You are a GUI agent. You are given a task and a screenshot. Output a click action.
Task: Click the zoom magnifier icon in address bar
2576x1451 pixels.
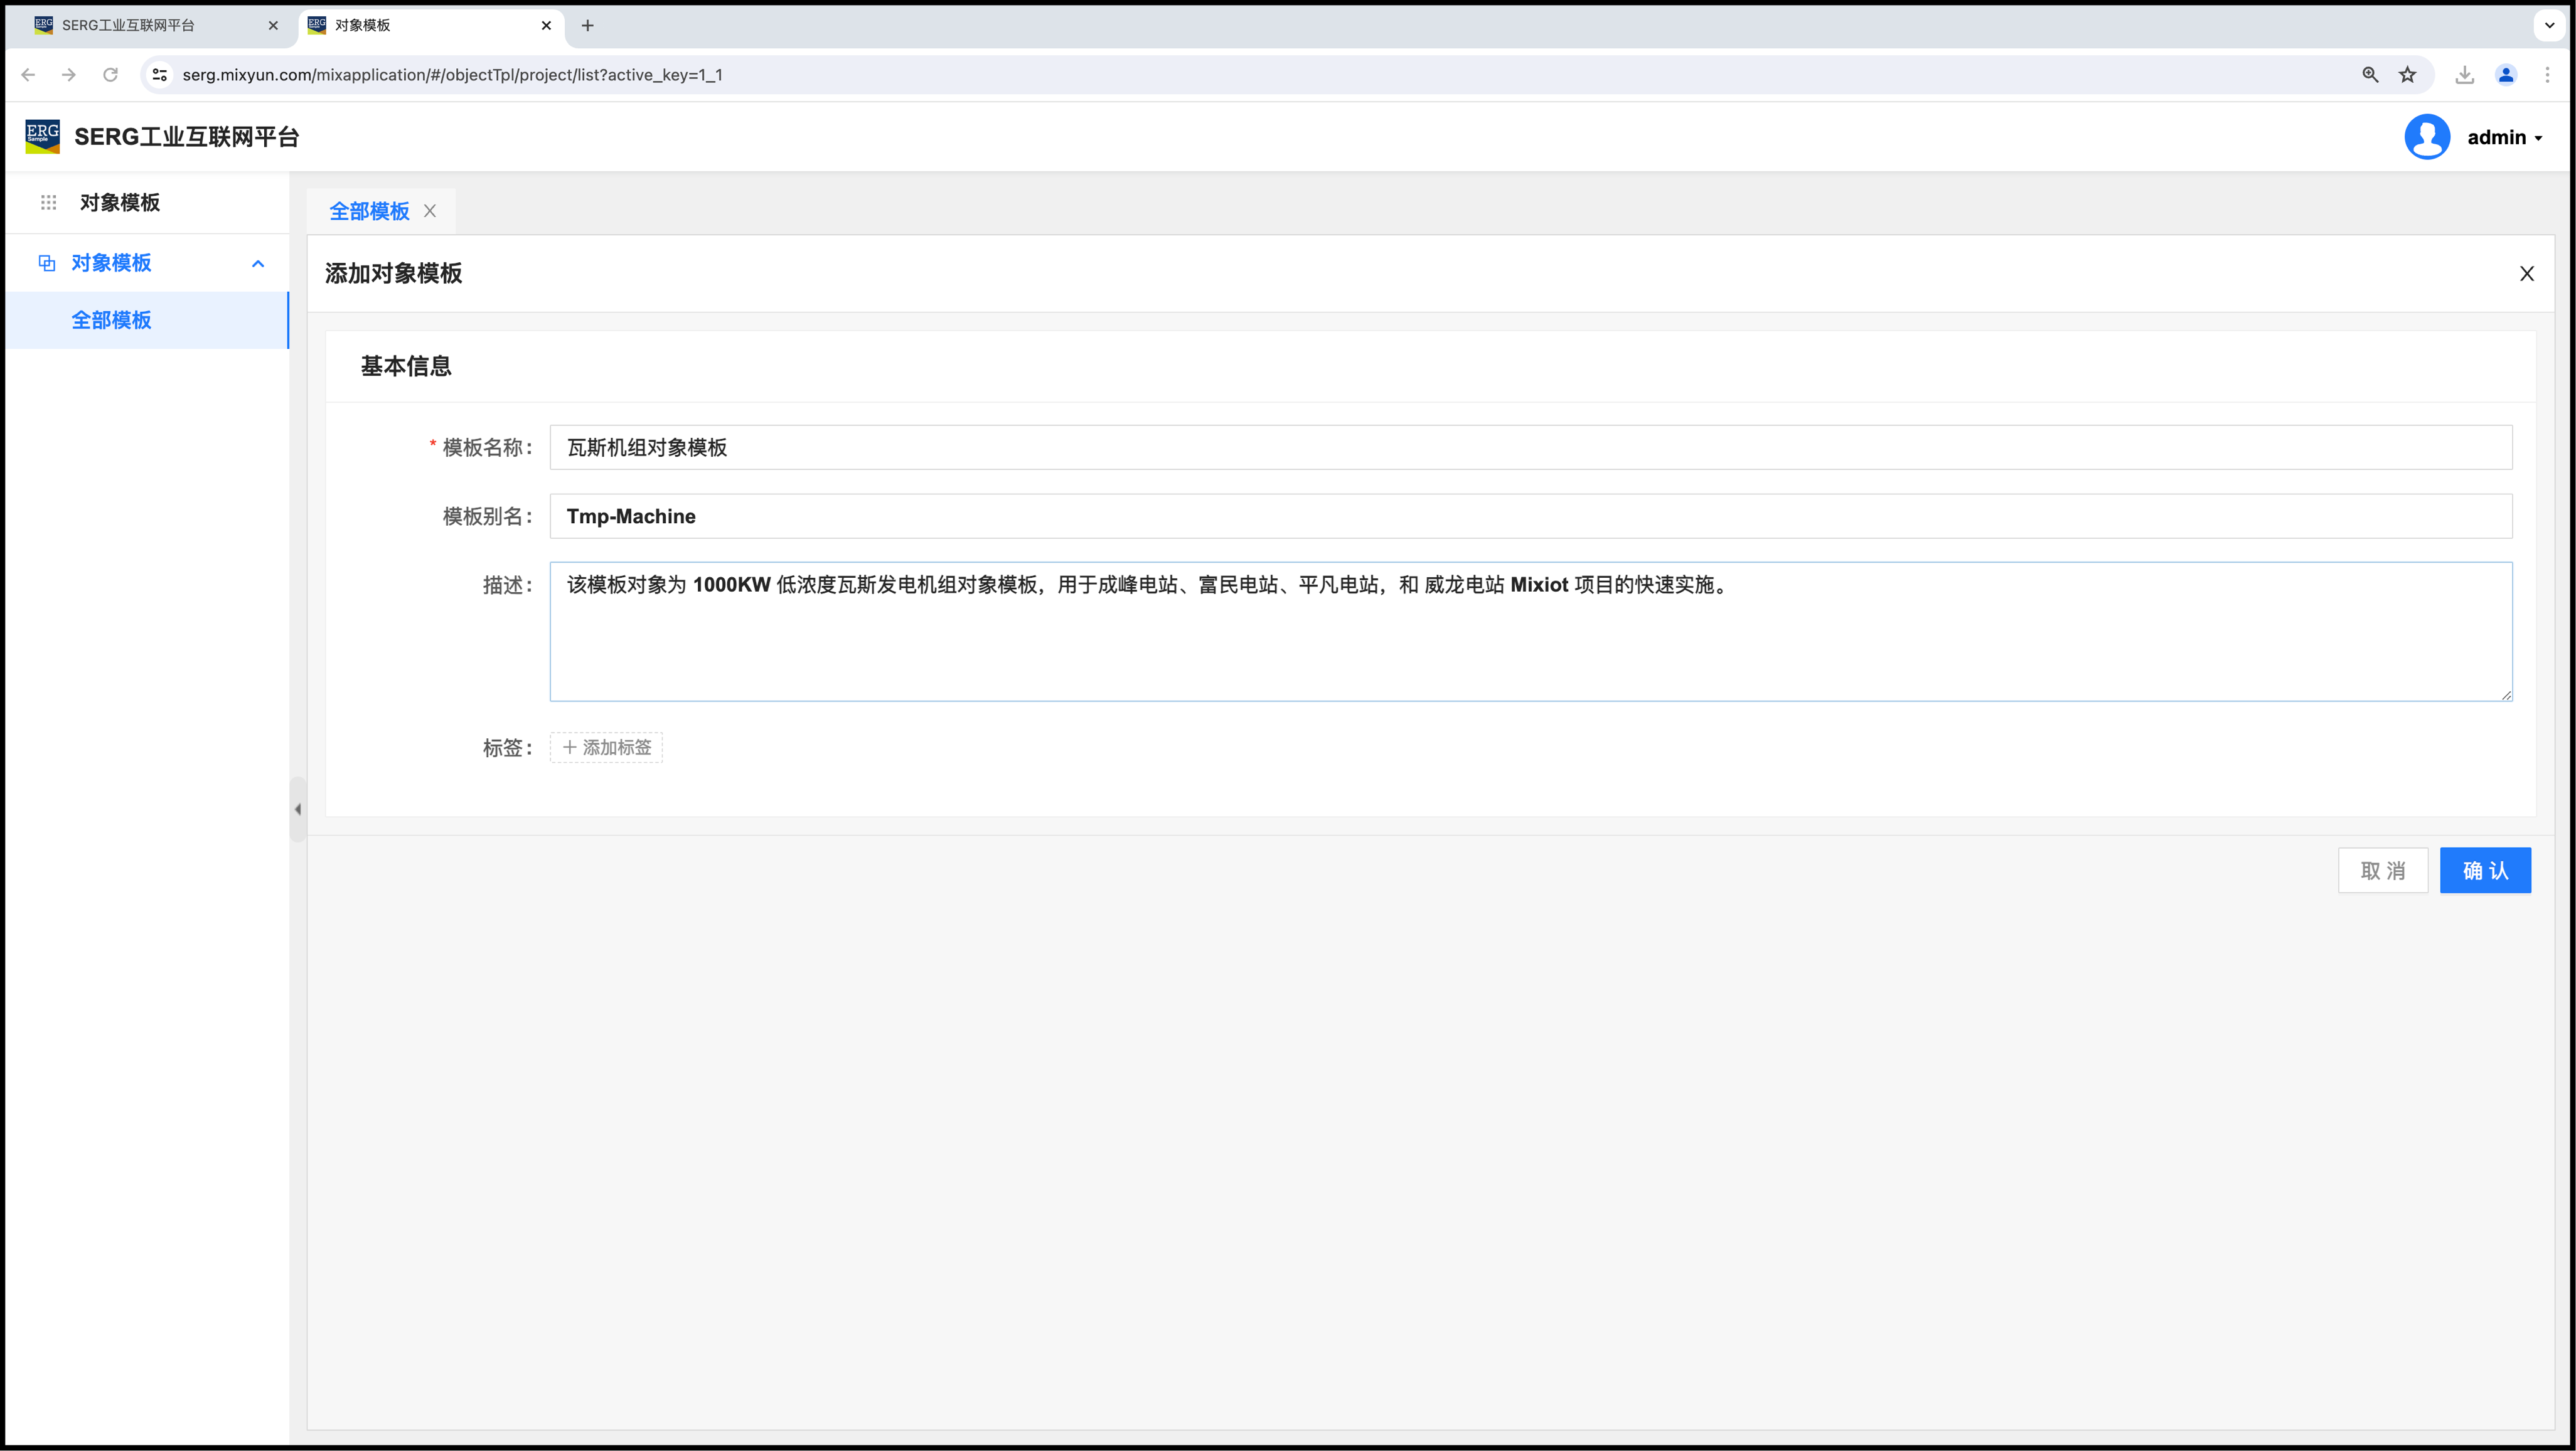(x=2370, y=75)
